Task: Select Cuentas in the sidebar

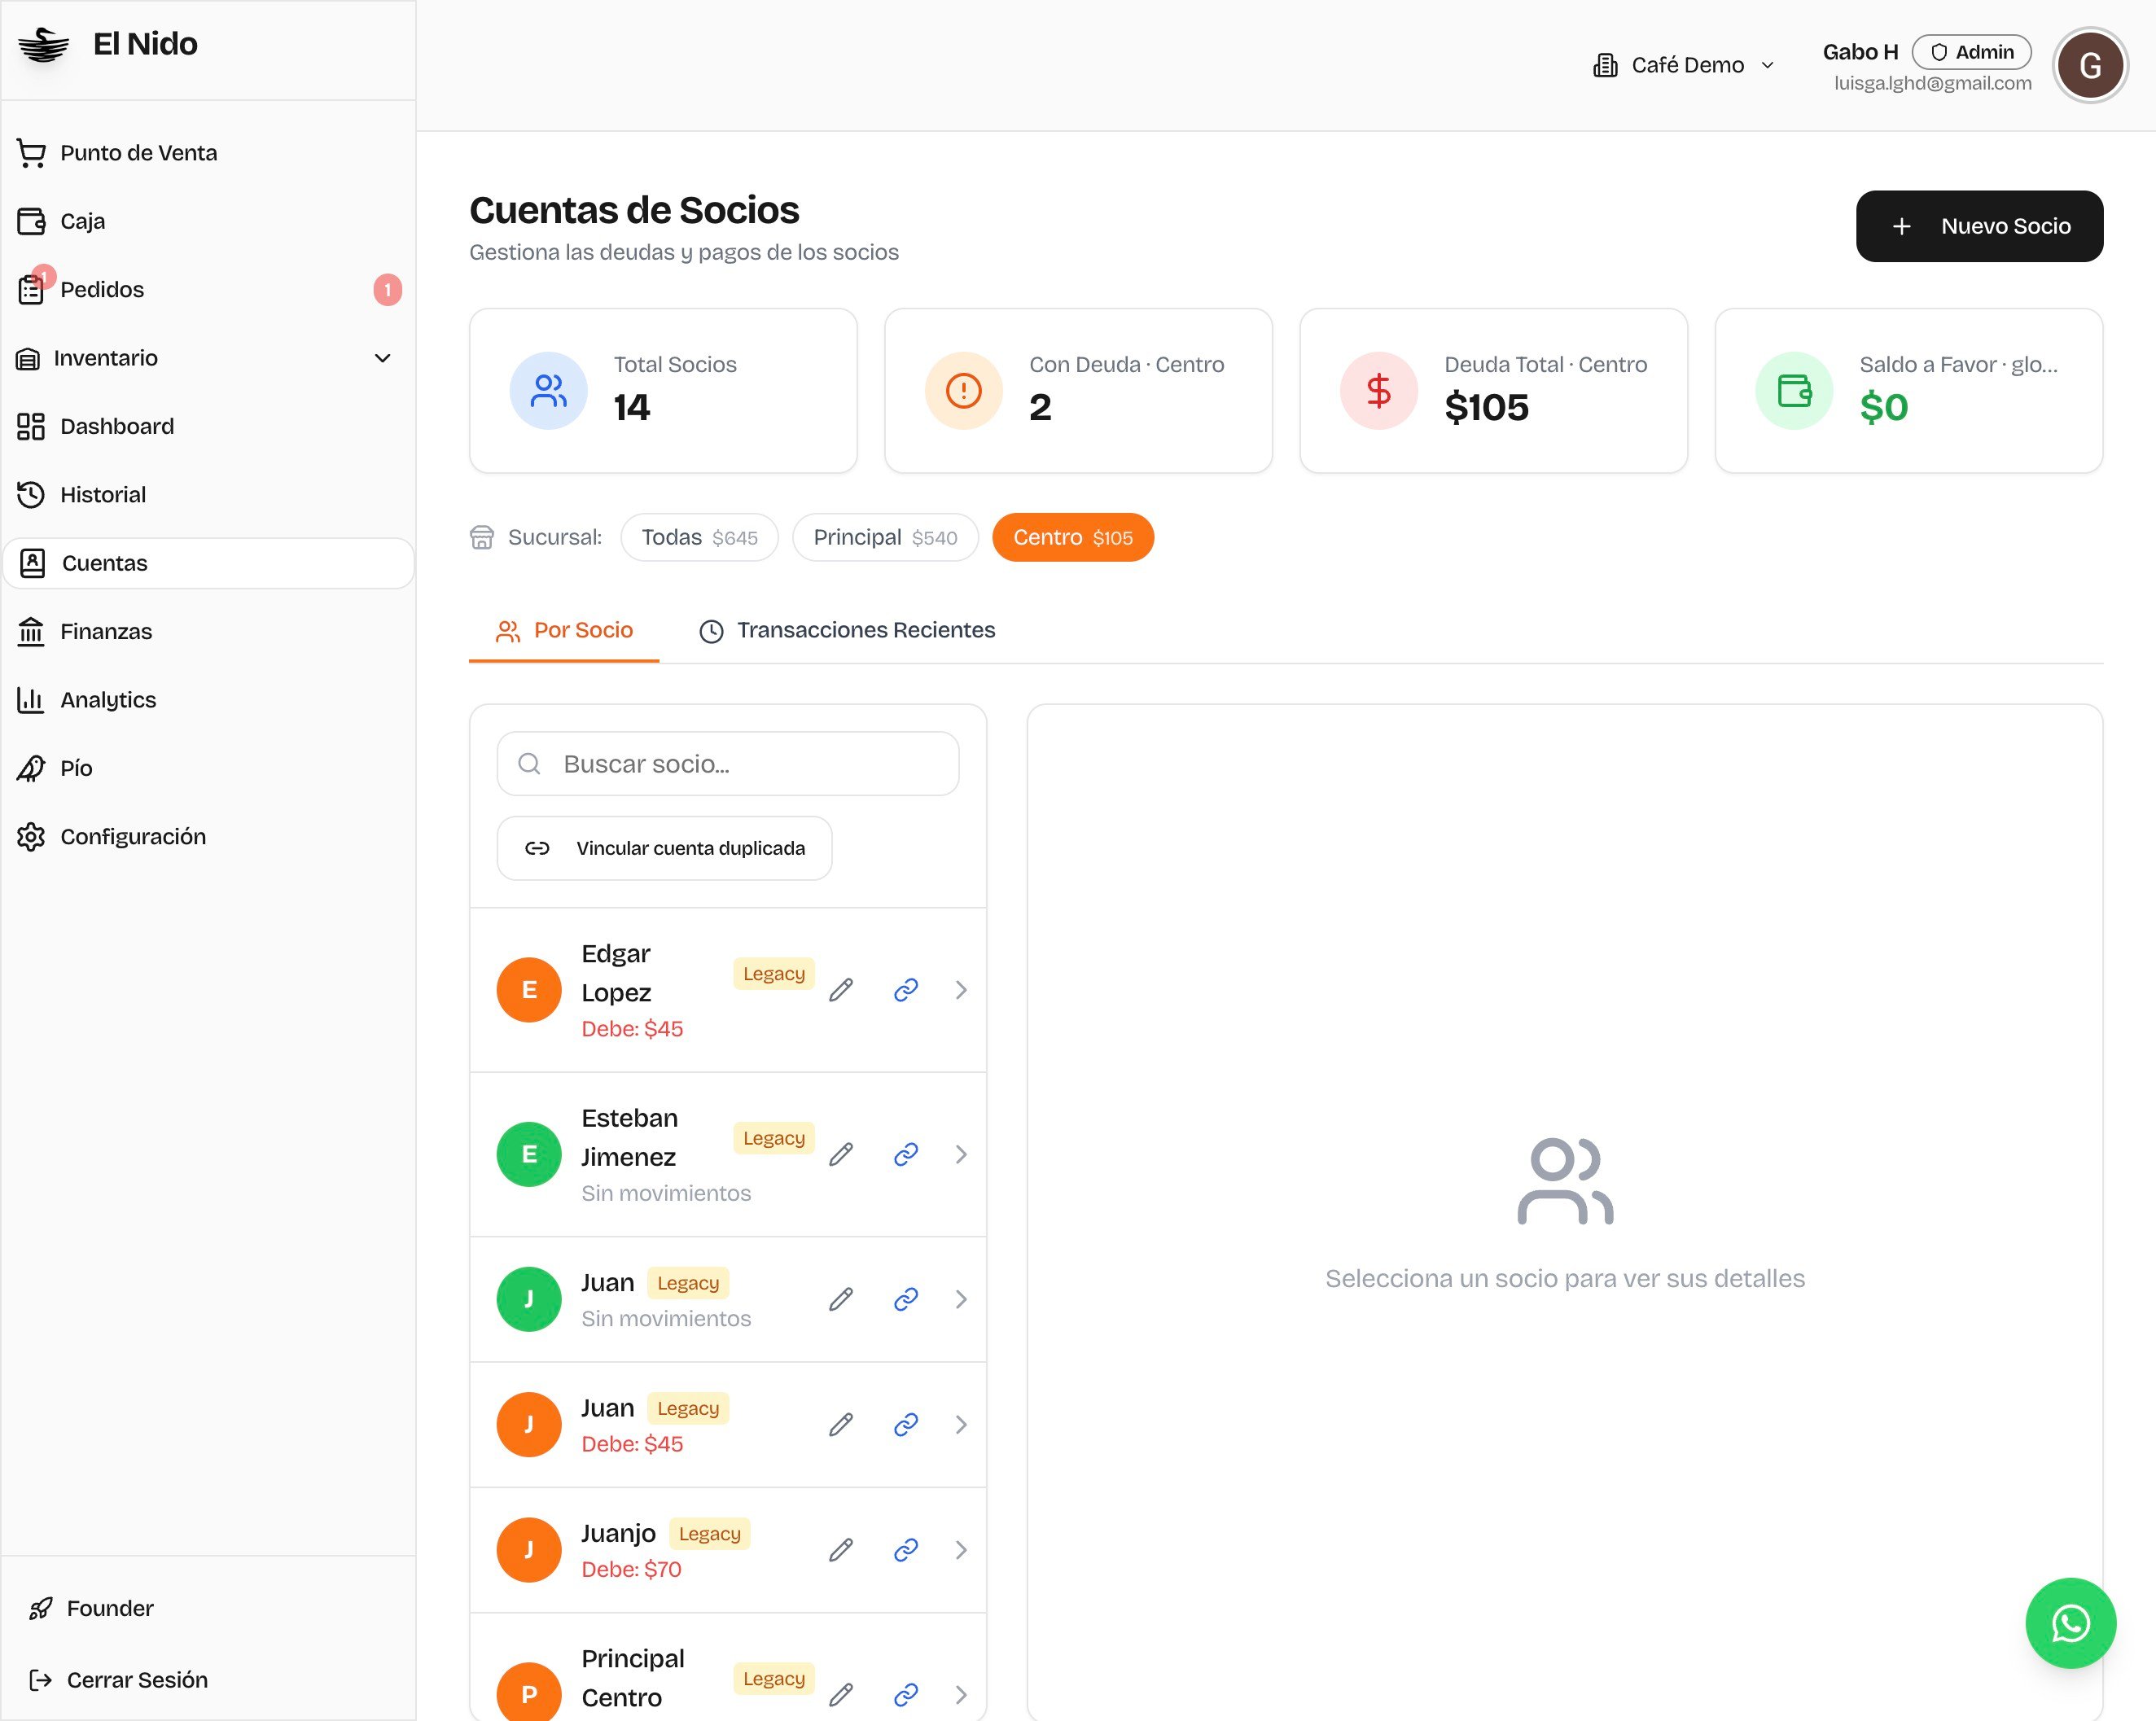Action: [x=208, y=563]
